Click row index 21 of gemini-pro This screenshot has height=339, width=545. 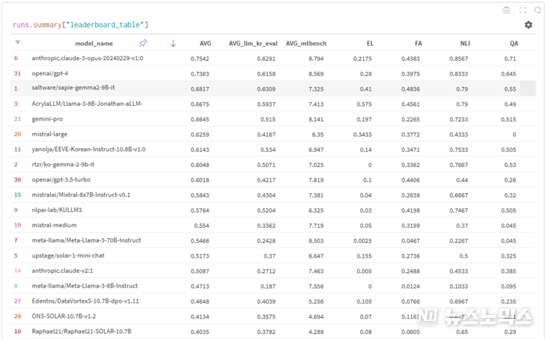pos(17,119)
